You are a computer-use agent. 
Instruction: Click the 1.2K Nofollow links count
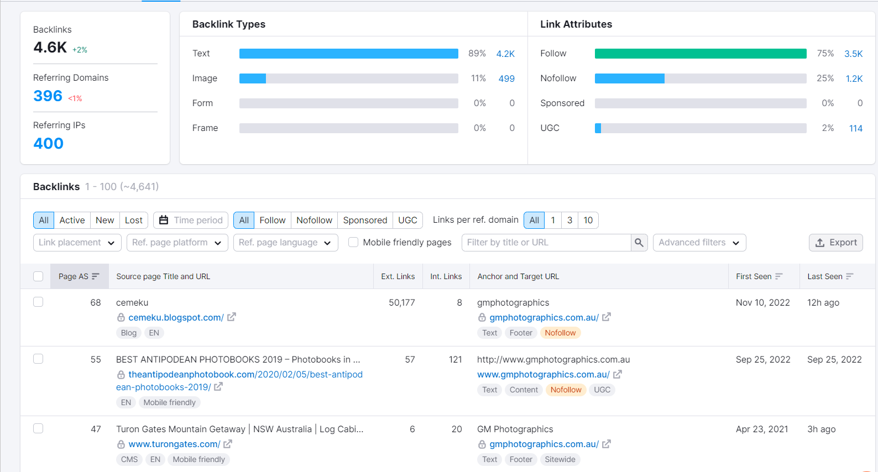[854, 78]
